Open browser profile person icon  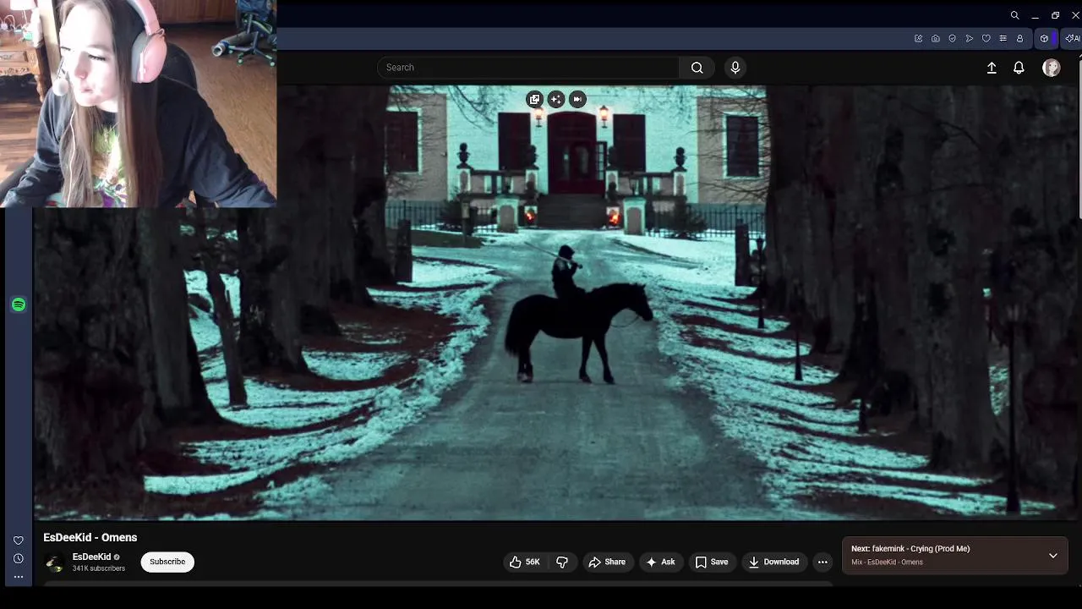point(1019,38)
